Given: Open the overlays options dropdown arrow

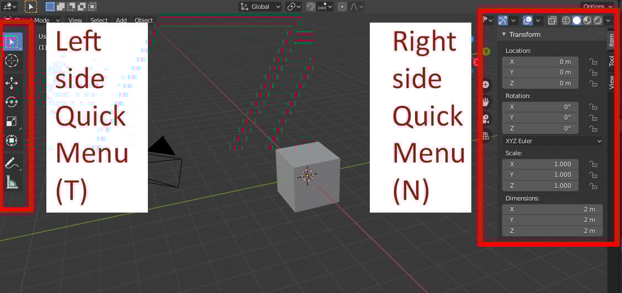Looking at the screenshot, I should coord(538,20).
